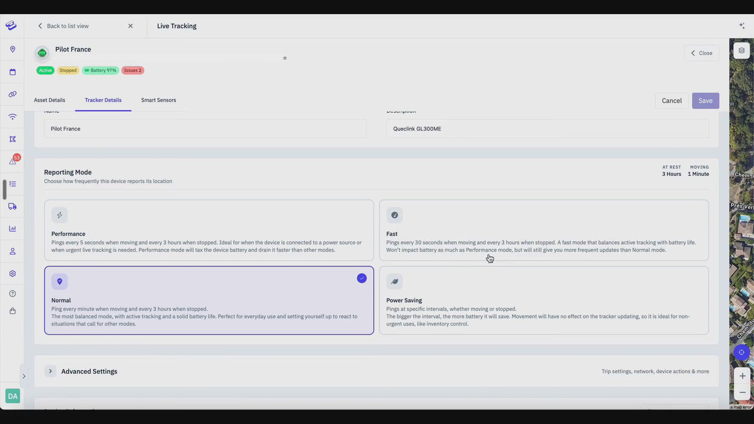The image size is (754, 424).
Task: Click the Description field Queclink GL300ME
Action: click(x=547, y=129)
